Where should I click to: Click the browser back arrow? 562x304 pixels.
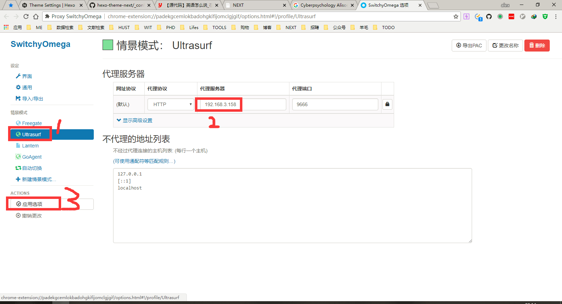pos(6,16)
